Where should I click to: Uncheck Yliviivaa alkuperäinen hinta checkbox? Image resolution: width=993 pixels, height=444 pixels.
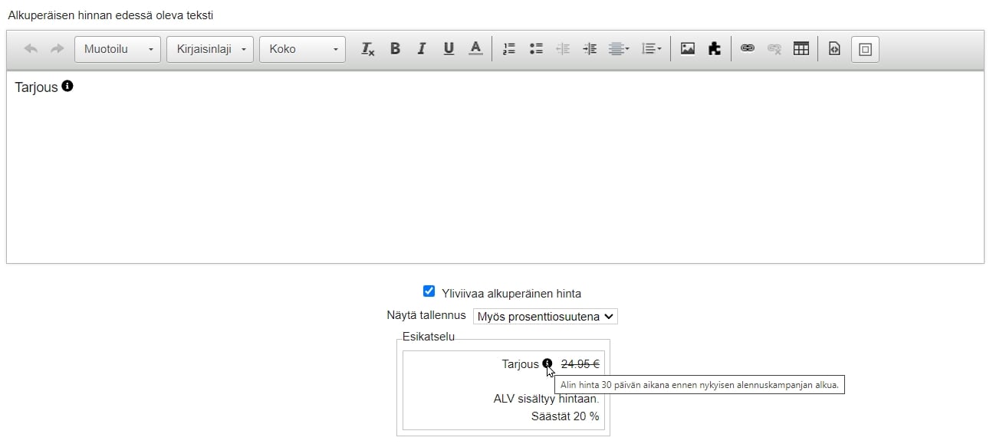[x=429, y=291]
